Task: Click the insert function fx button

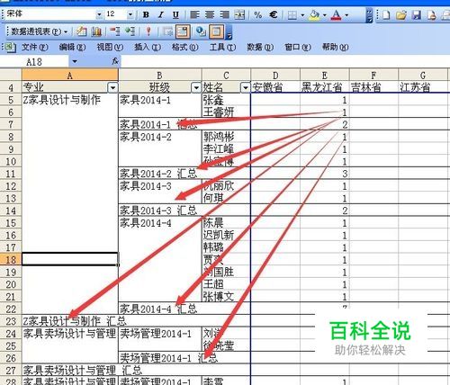Action: tap(115, 61)
